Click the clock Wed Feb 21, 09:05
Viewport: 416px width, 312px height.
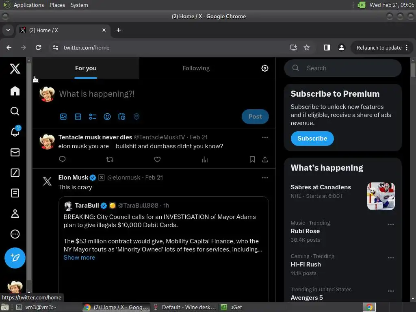pyautogui.click(x=392, y=5)
